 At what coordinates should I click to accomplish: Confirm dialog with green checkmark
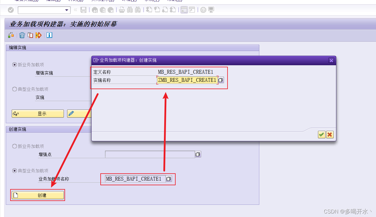tap(321, 134)
